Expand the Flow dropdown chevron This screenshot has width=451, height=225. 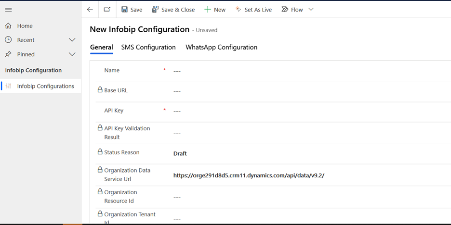click(311, 10)
